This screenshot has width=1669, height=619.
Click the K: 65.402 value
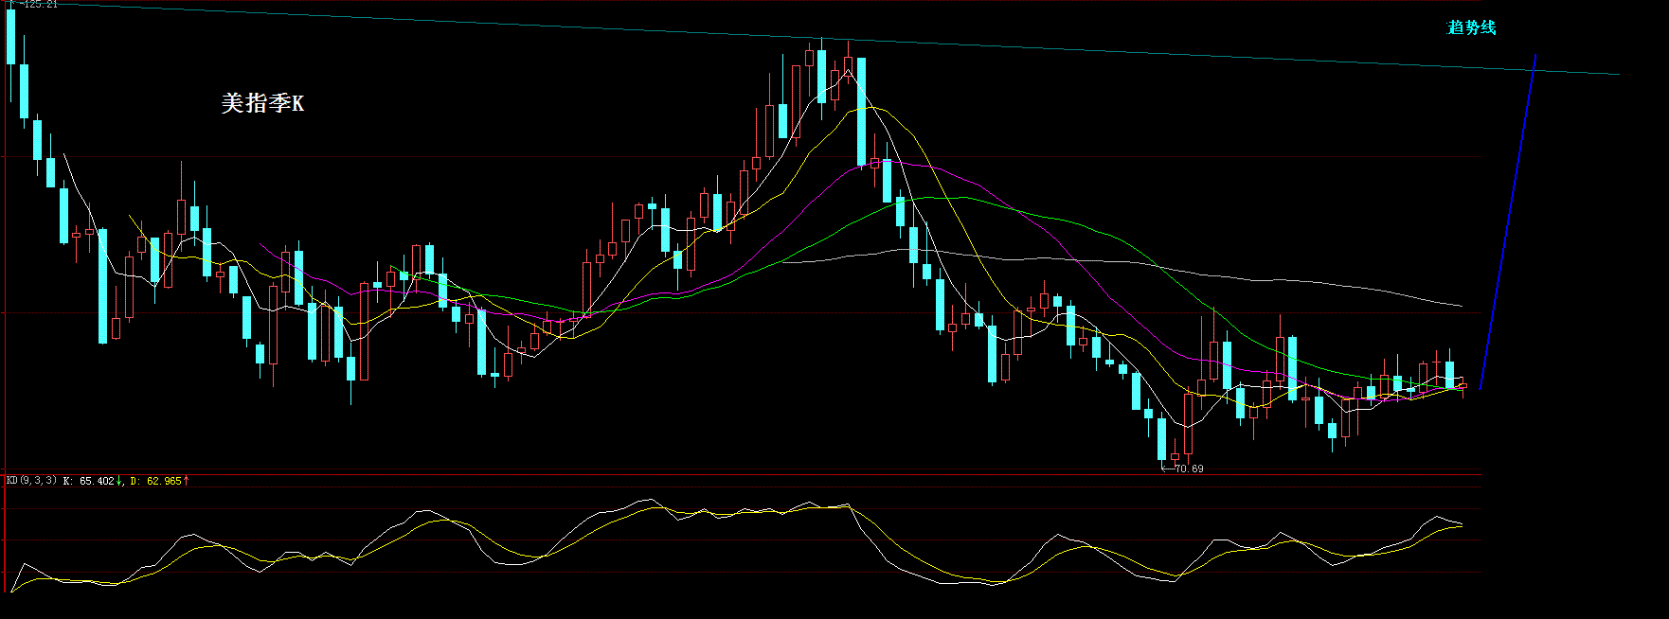[x=88, y=481]
